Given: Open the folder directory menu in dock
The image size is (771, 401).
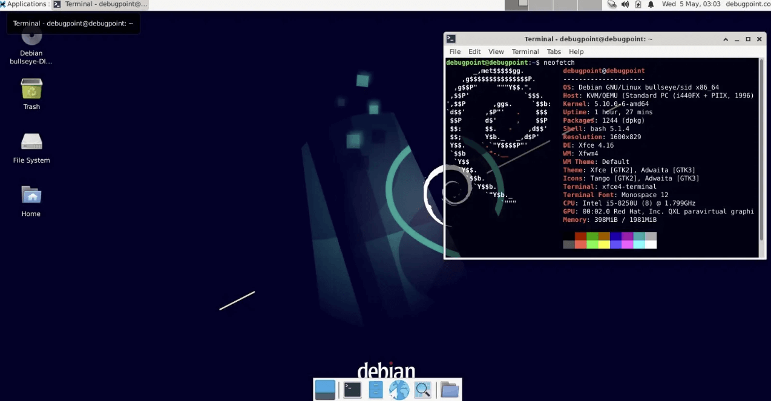Looking at the screenshot, I should (450, 390).
